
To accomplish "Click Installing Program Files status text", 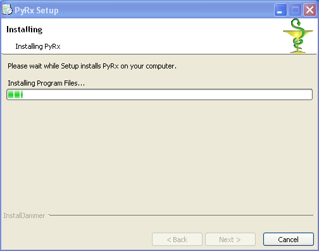I will point(46,83).
